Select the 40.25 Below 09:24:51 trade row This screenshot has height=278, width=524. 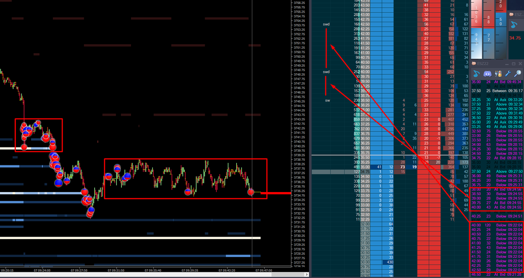click(x=496, y=216)
